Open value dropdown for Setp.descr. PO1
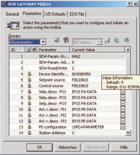The height and width of the screenshot is (155, 140). pos(123,92)
